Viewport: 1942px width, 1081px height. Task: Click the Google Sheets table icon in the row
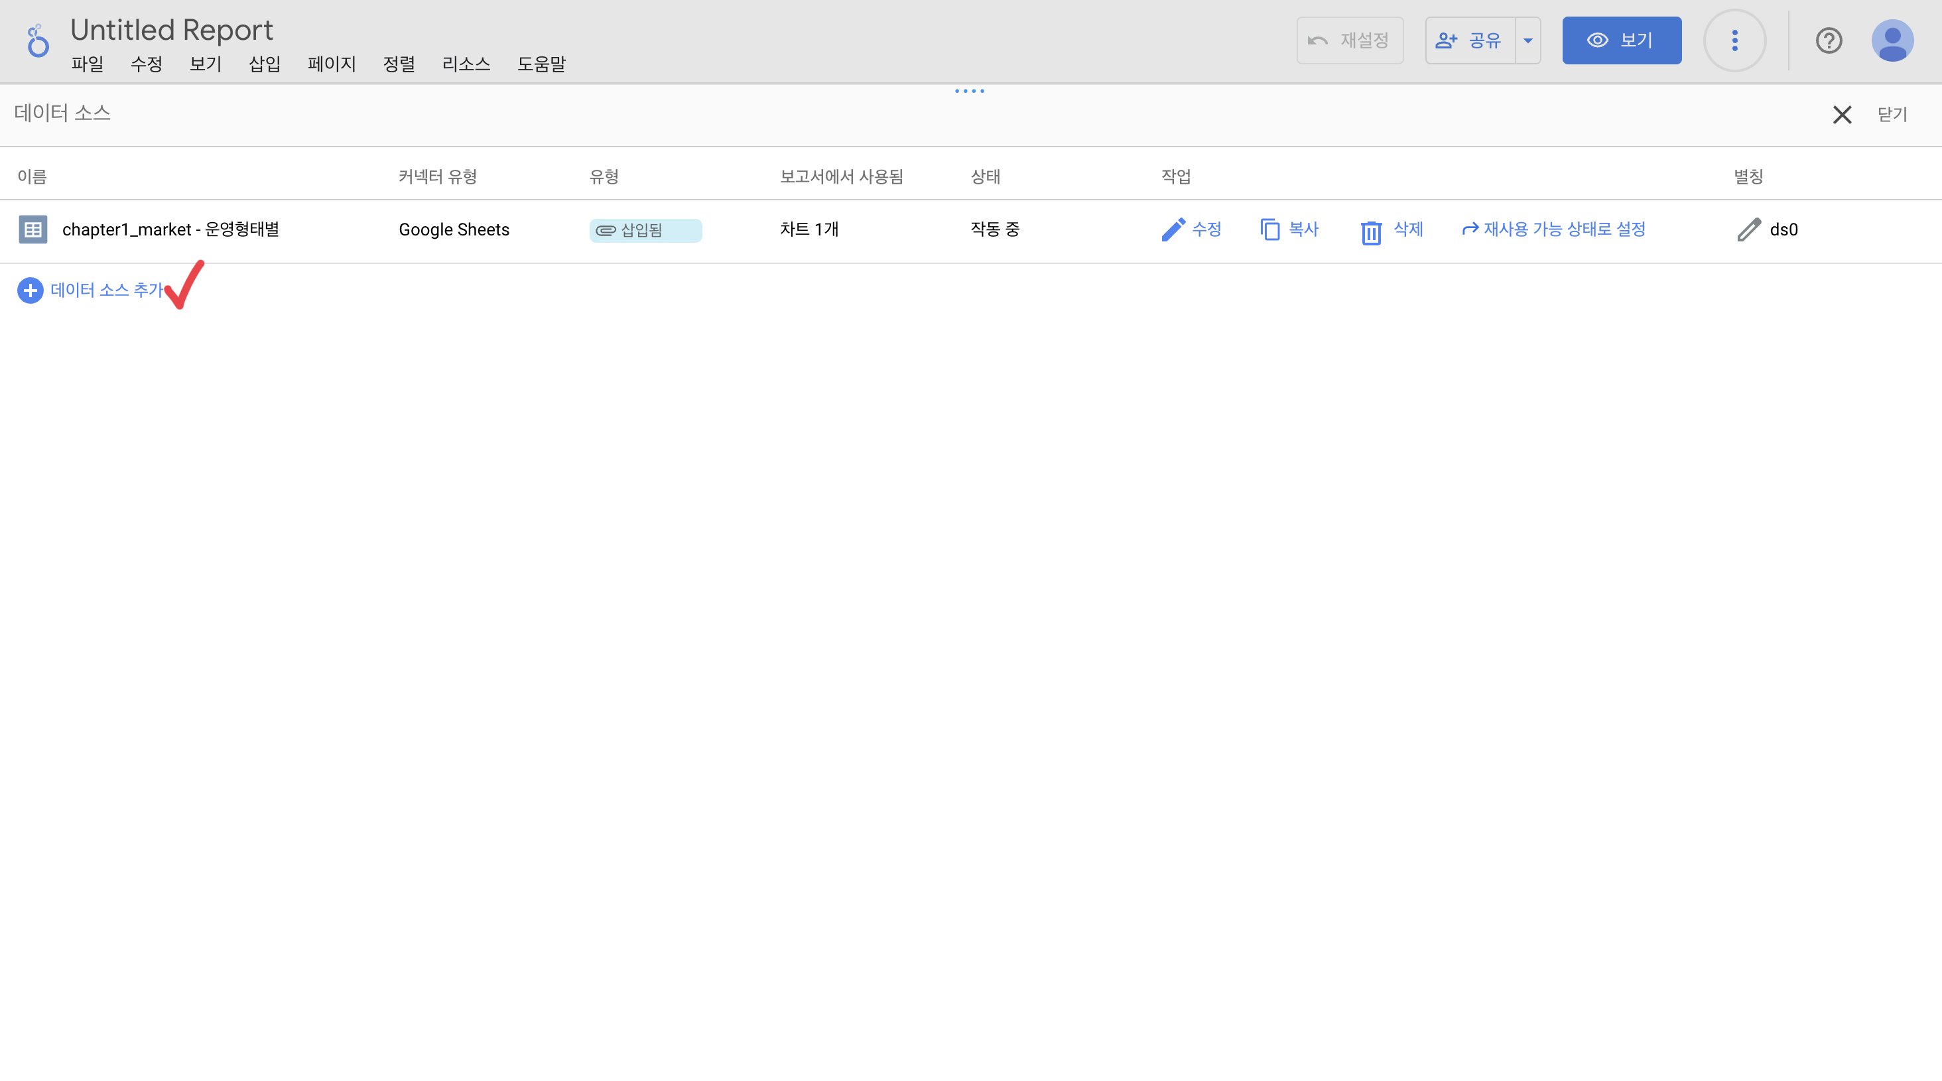(x=32, y=229)
